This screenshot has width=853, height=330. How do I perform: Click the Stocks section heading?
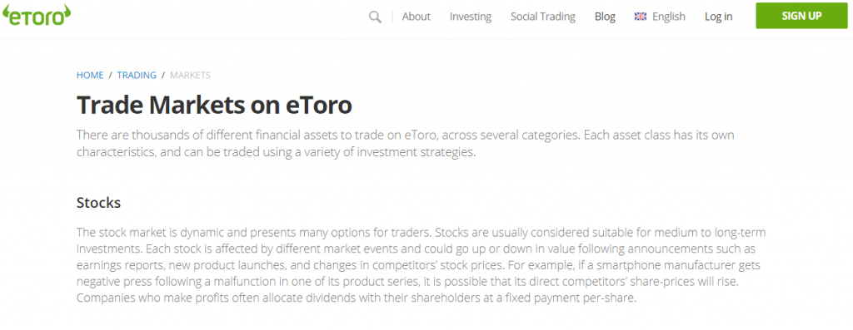point(98,203)
